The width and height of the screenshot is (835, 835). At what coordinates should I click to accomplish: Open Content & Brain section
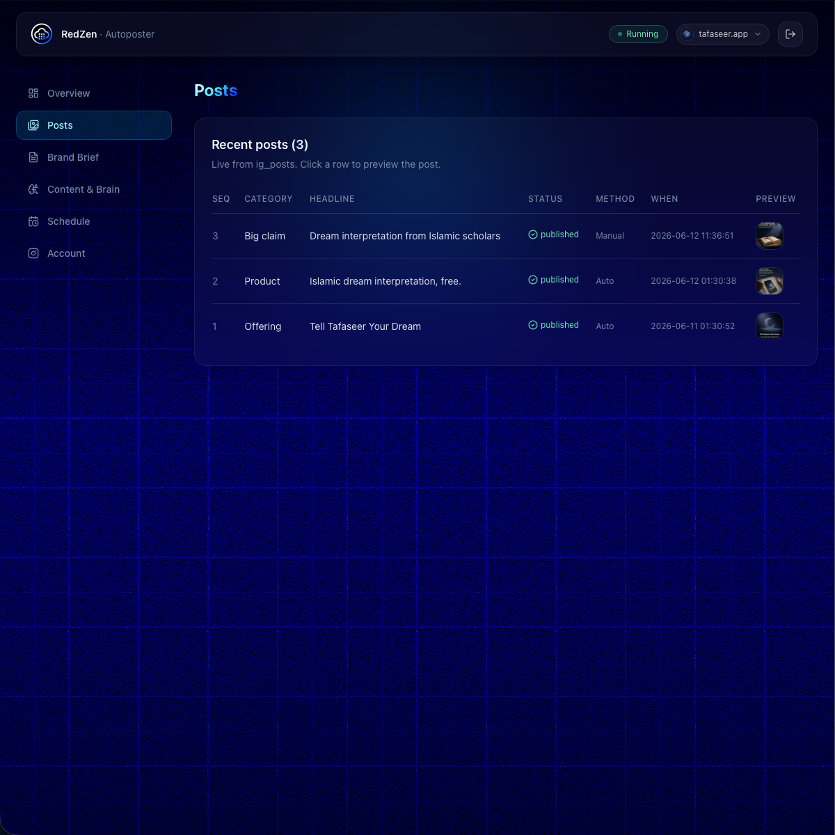tap(94, 189)
